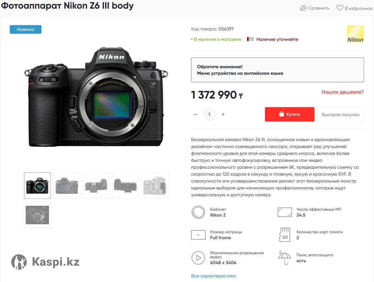Image resolution: width=374 pixels, height=282 pixels.
Task: Select the top view camera thumbnail
Action: point(96,186)
